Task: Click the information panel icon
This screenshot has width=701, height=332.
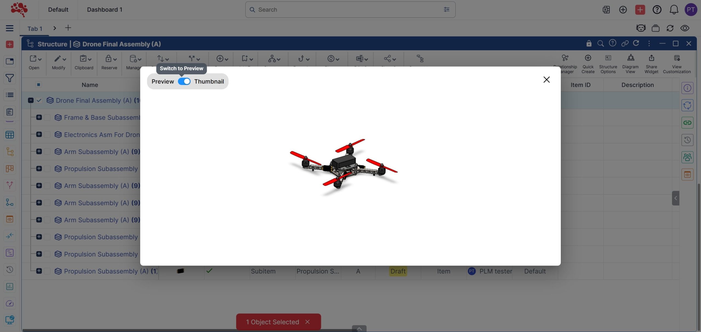Action: [687, 88]
